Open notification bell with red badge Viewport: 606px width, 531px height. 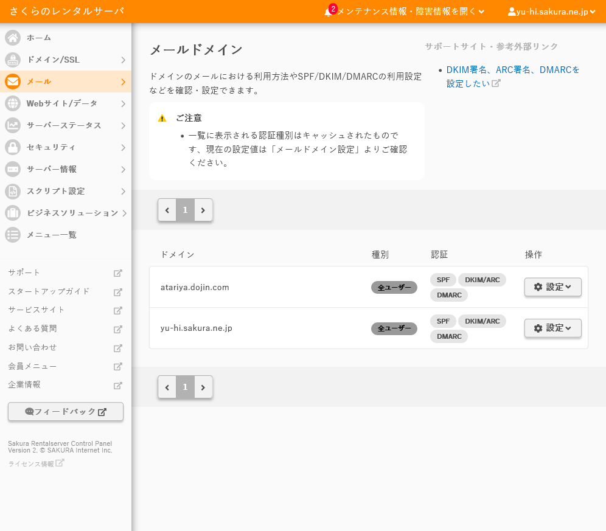pyautogui.click(x=329, y=12)
